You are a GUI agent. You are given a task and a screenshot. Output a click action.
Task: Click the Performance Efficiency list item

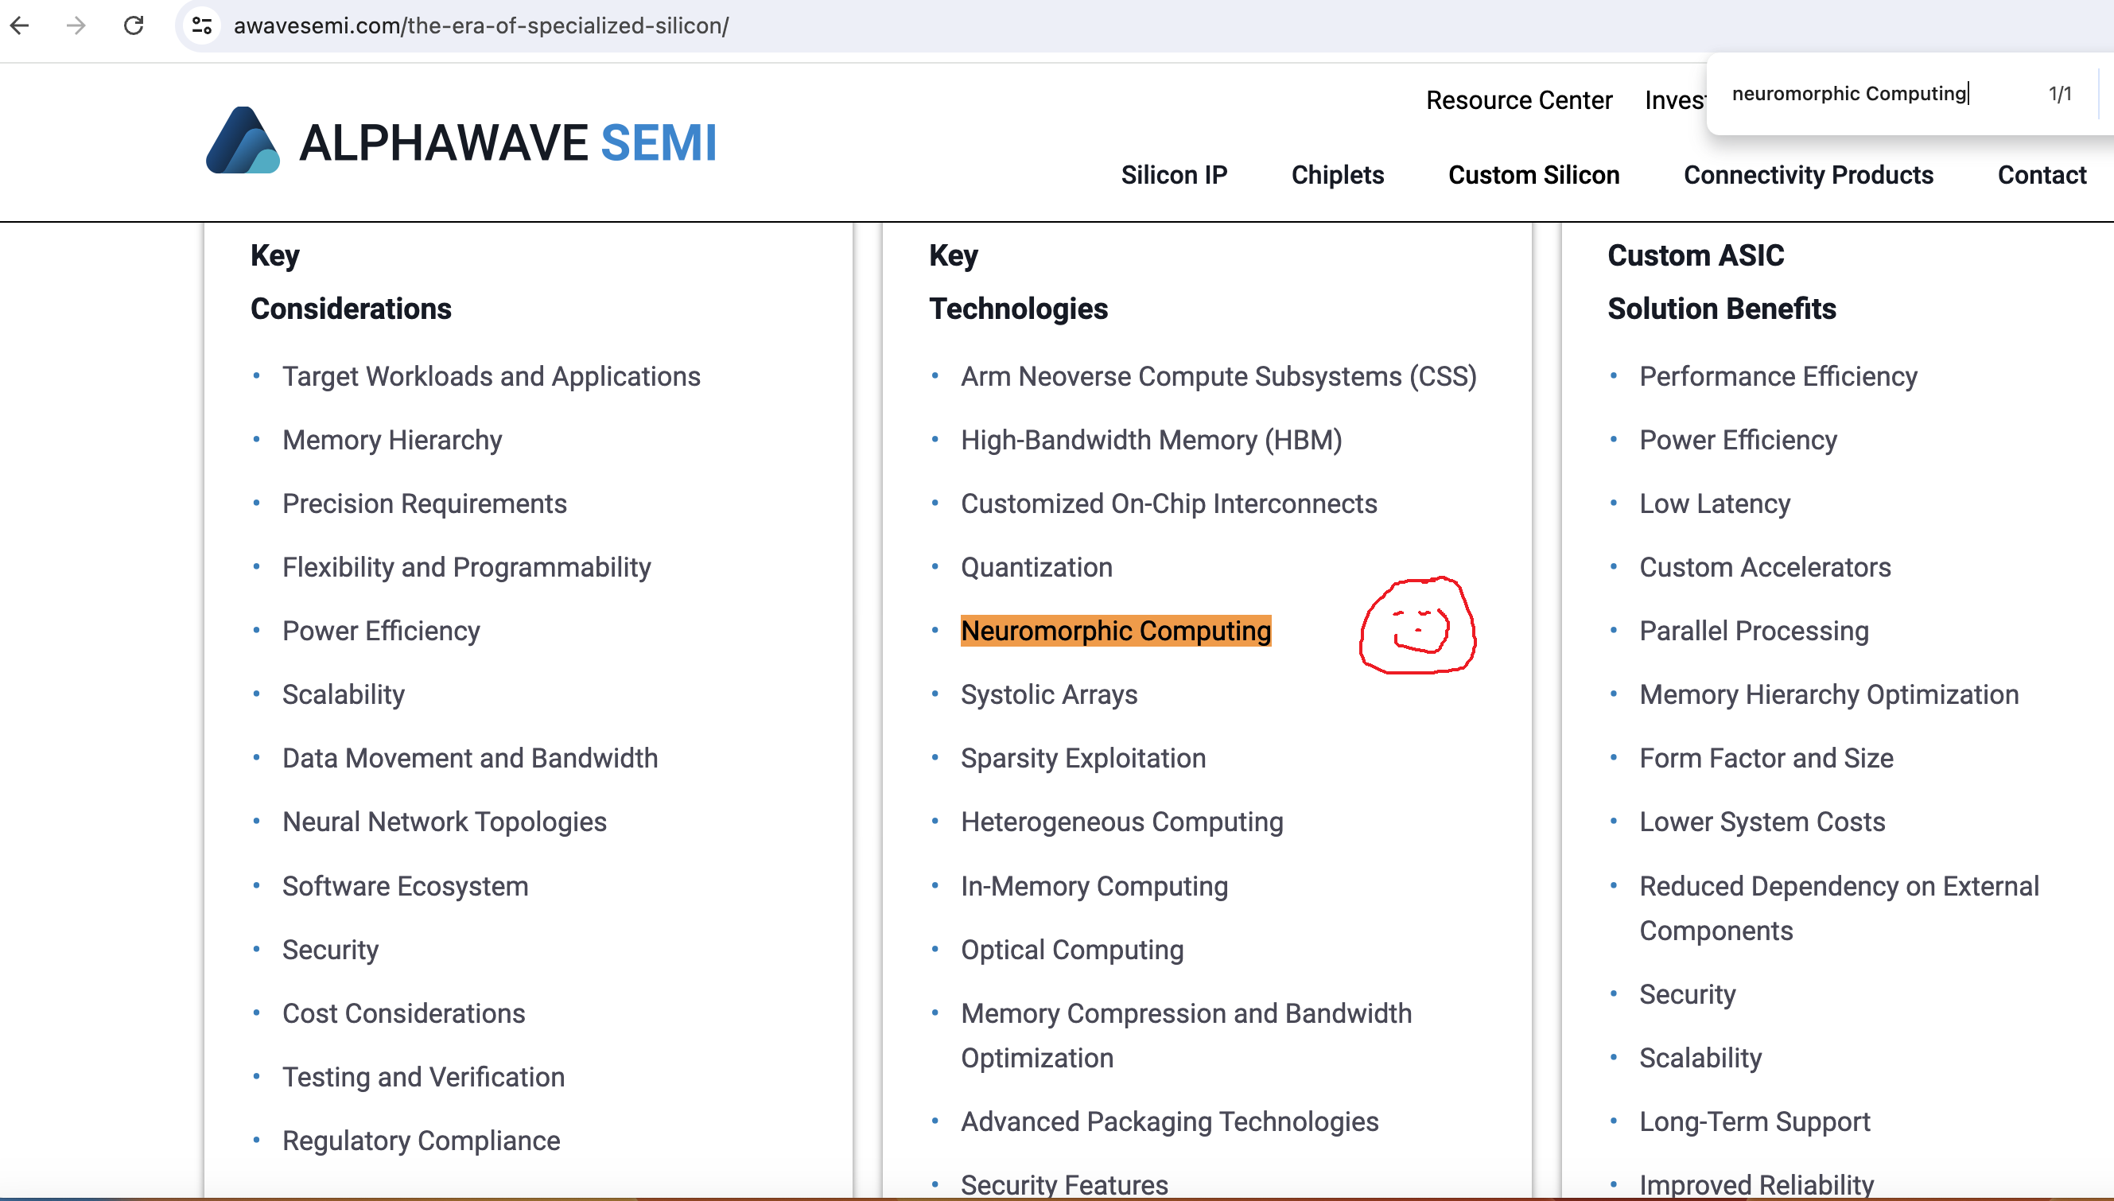pyautogui.click(x=1778, y=376)
